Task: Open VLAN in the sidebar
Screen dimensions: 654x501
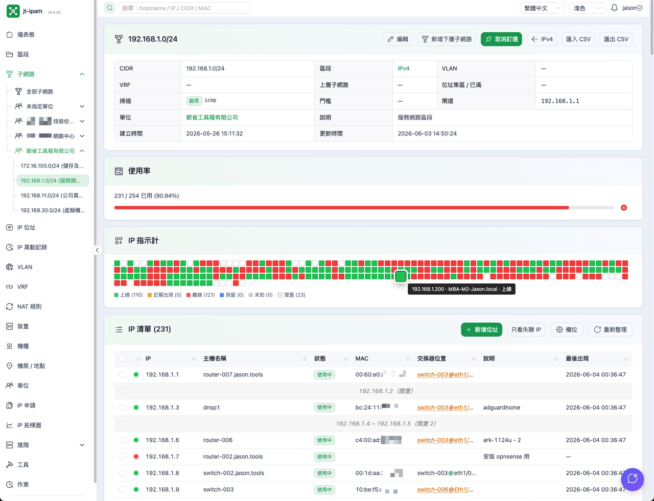Action: [25, 267]
